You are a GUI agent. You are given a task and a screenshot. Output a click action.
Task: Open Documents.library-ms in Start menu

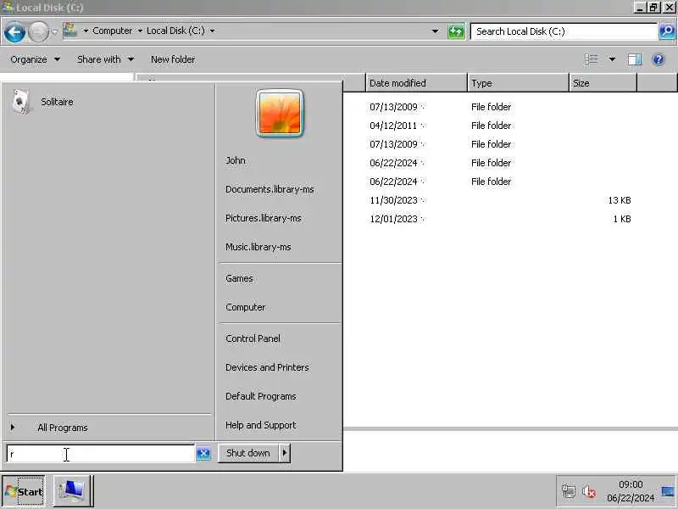pos(270,189)
